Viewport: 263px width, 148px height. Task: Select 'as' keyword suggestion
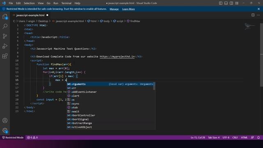pyautogui.click(x=110, y=99)
